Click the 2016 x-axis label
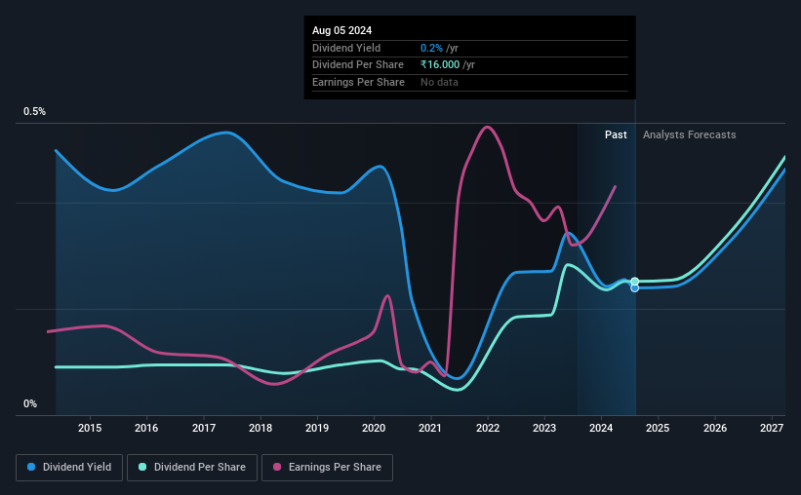Viewport: 801px width, 495px height. click(x=146, y=428)
